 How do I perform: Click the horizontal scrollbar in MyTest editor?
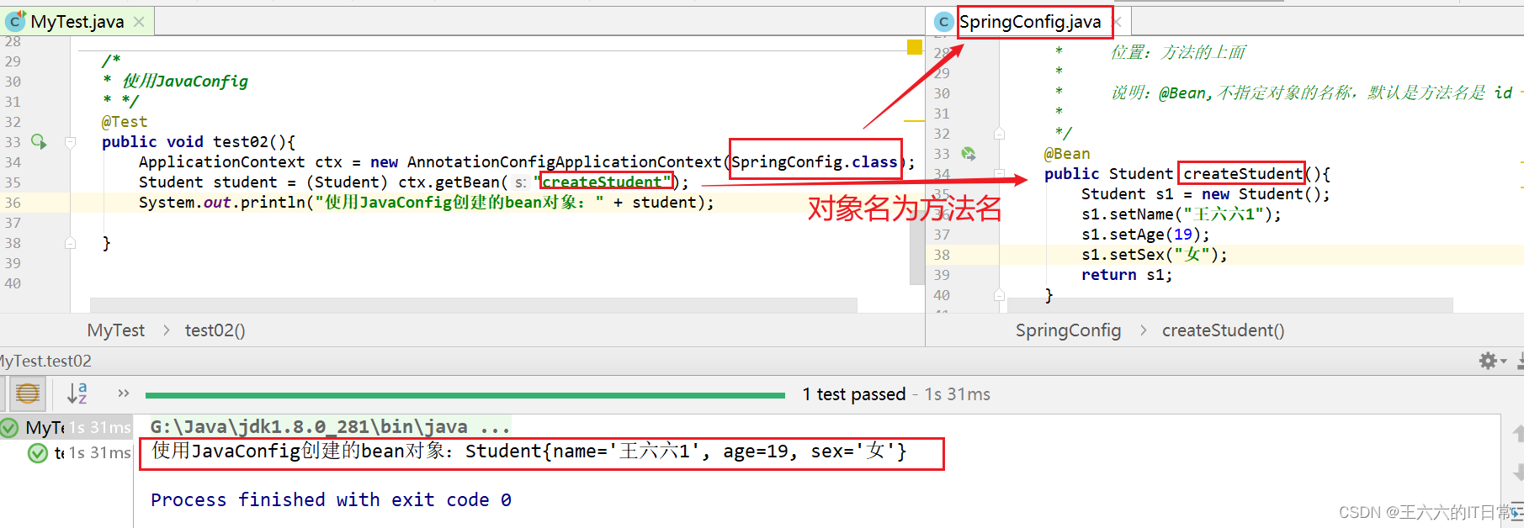(473, 304)
